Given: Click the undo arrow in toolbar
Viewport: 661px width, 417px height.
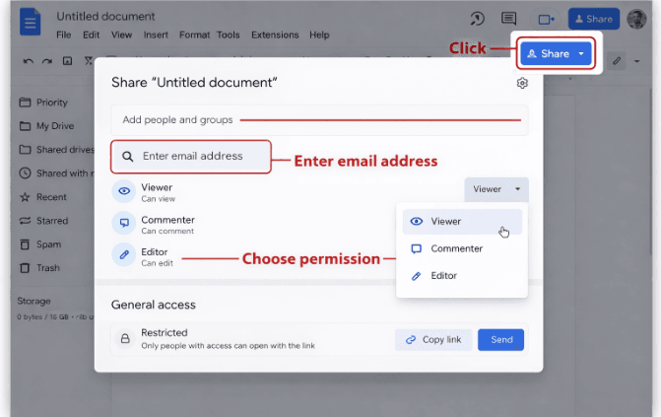Looking at the screenshot, I should coord(28,61).
